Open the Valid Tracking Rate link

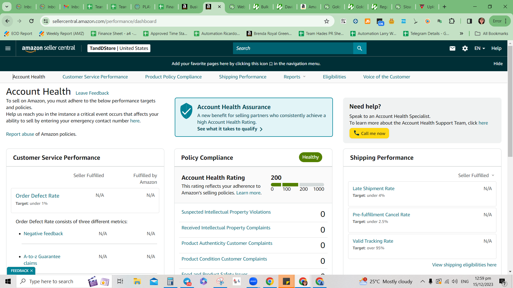(x=373, y=241)
